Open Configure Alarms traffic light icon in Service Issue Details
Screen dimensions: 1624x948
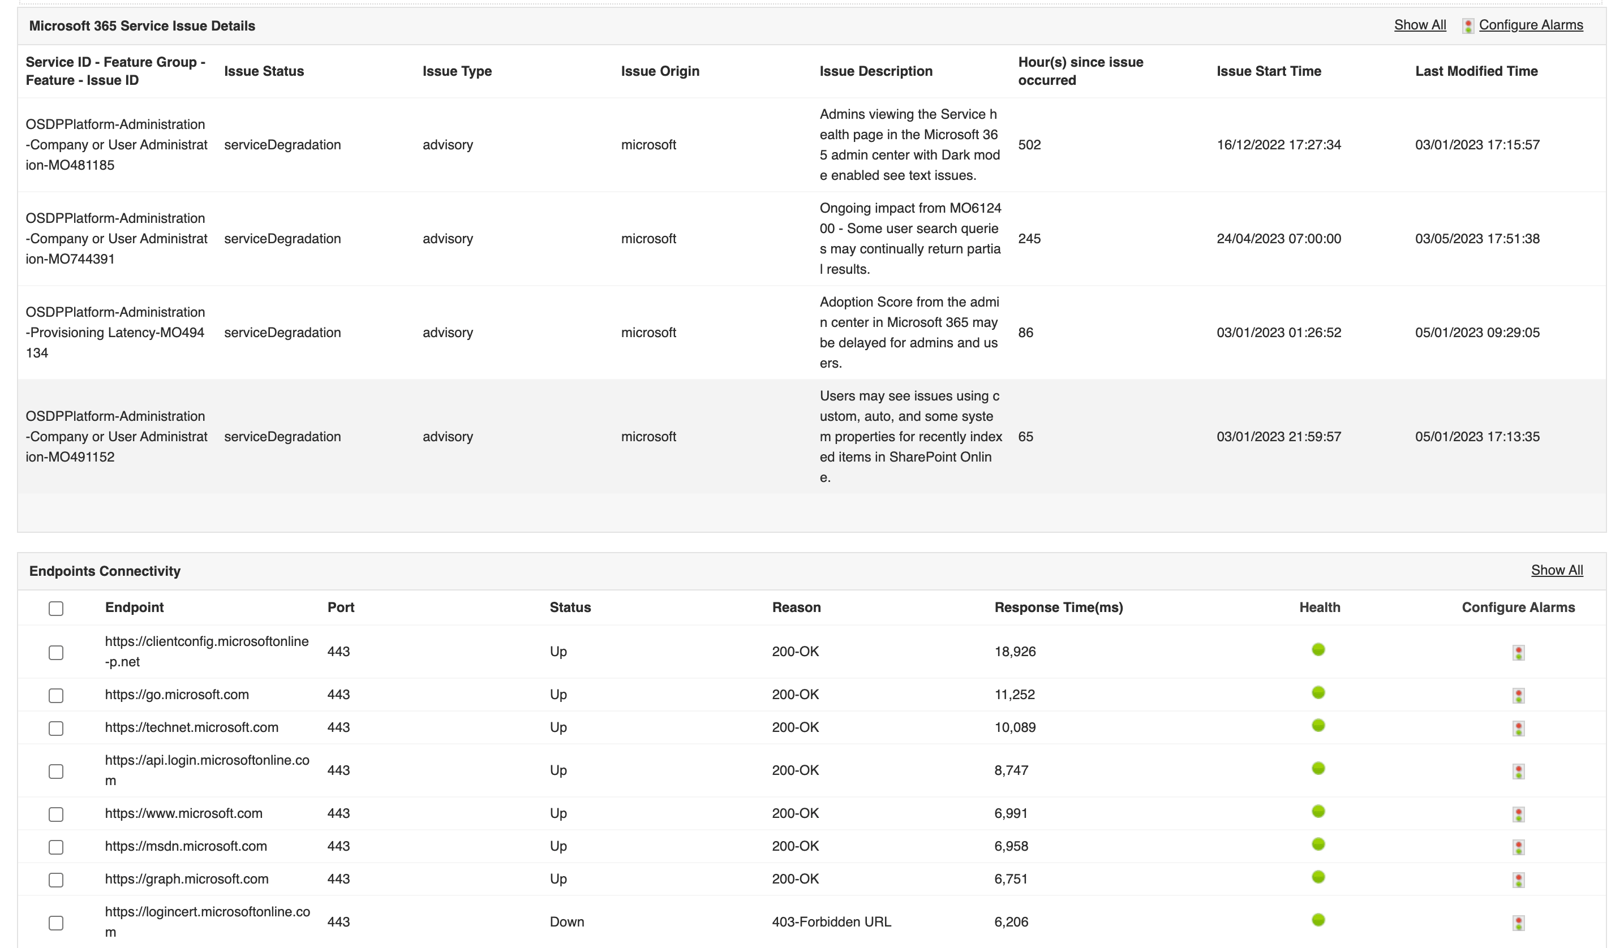pyautogui.click(x=1468, y=26)
